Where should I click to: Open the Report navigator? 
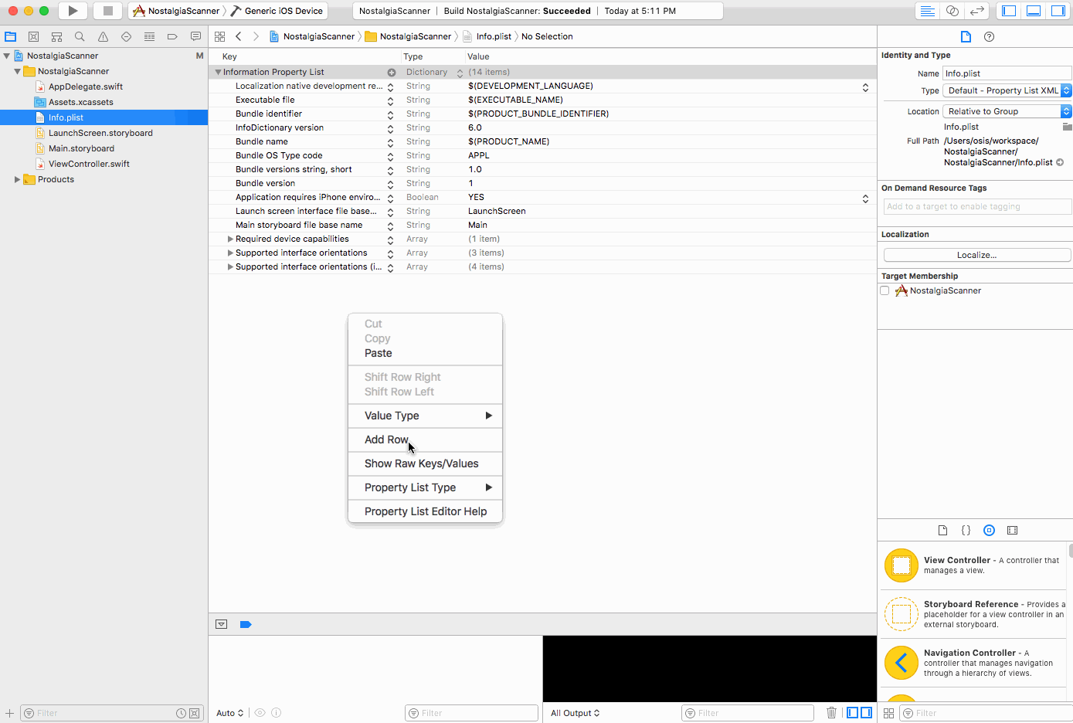[x=195, y=36]
